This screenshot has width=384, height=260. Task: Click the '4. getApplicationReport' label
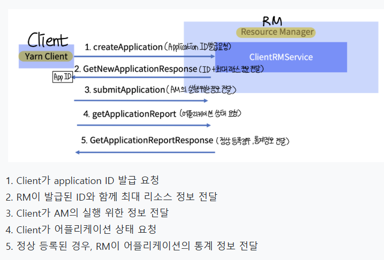pyautogui.click(x=130, y=114)
